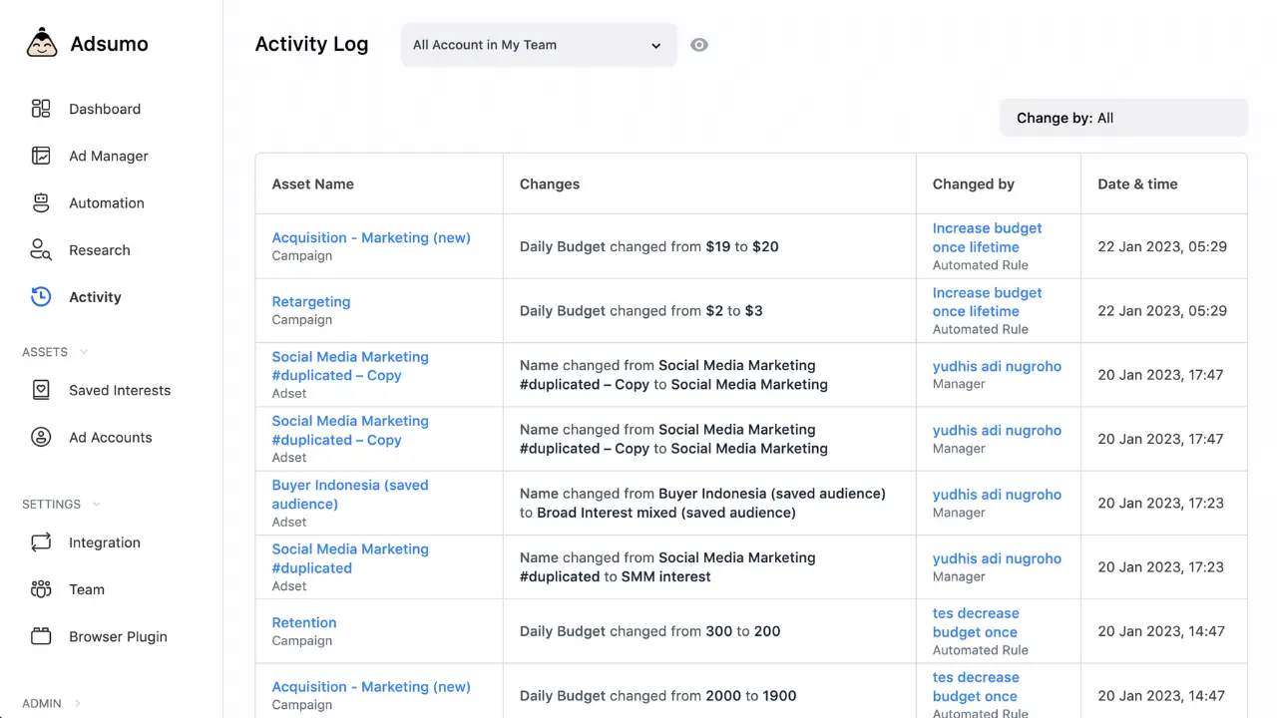Click the Integration arrows icon
Image resolution: width=1277 pixels, height=718 pixels.
41,542
